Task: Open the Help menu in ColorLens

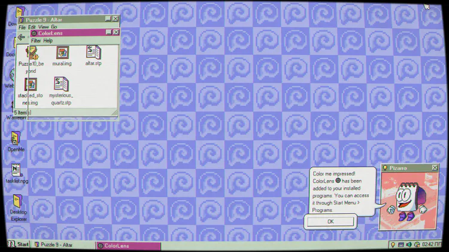Action: pyautogui.click(x=48, y=41)
